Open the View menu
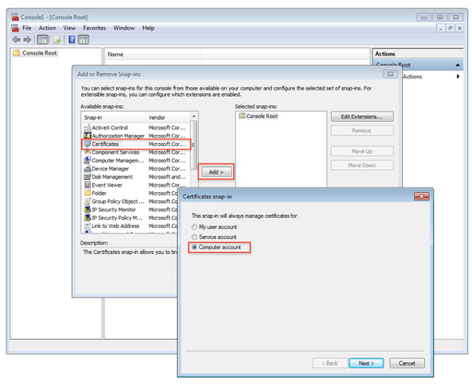This screenshot has width=472, height=385. point(69,28)
